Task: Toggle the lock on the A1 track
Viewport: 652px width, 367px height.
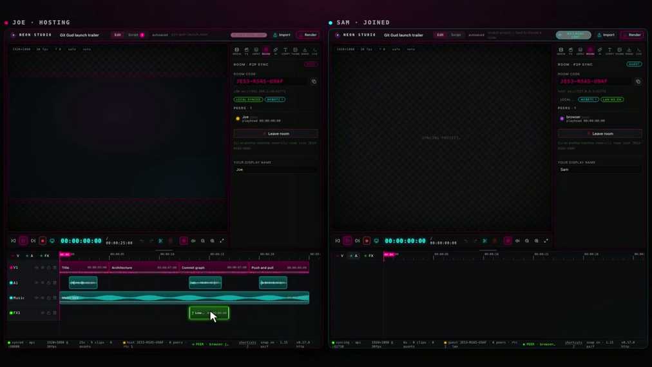Action: click(49, 283)
